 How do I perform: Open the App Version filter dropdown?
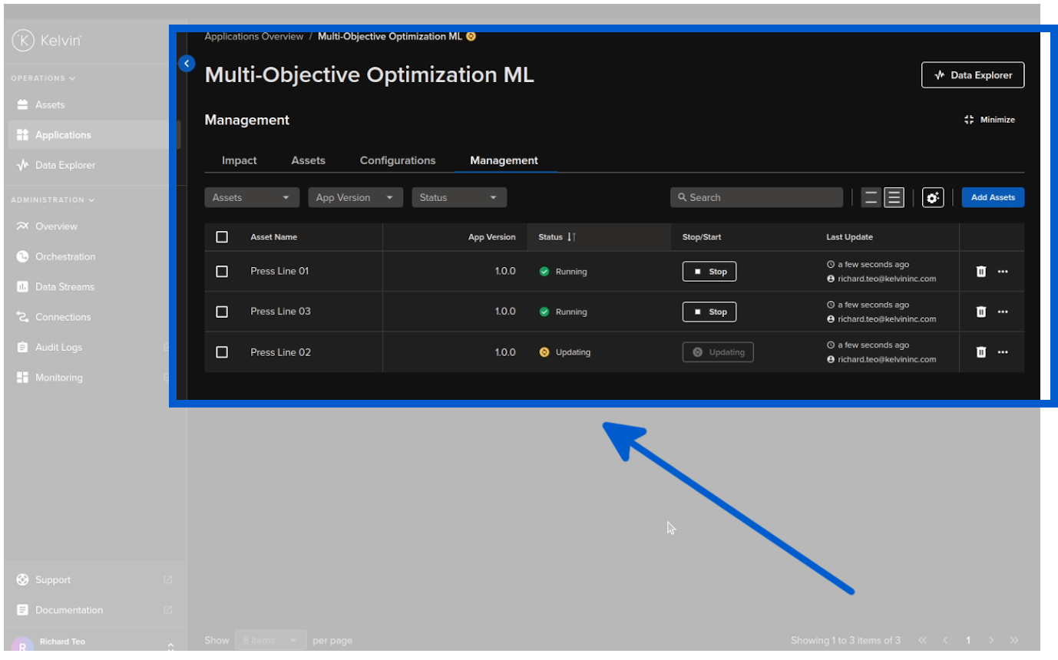coord(355,197)
